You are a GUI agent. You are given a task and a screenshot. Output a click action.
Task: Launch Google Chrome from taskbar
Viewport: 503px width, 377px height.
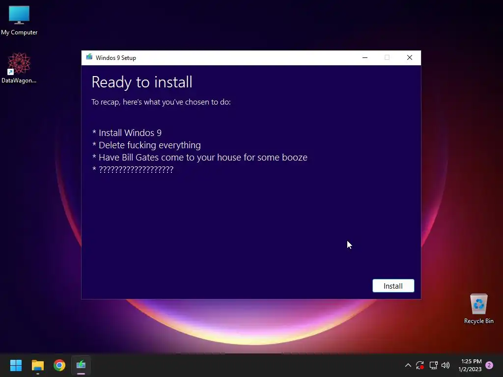(x=59, y=365)
